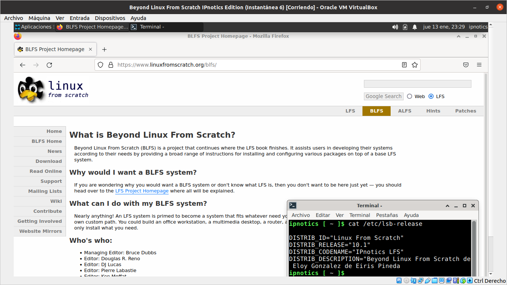Open the Terminal Pestañas menu
This screenshot has width=507, height=285.
pyautogui.click(x=387, y=215)
